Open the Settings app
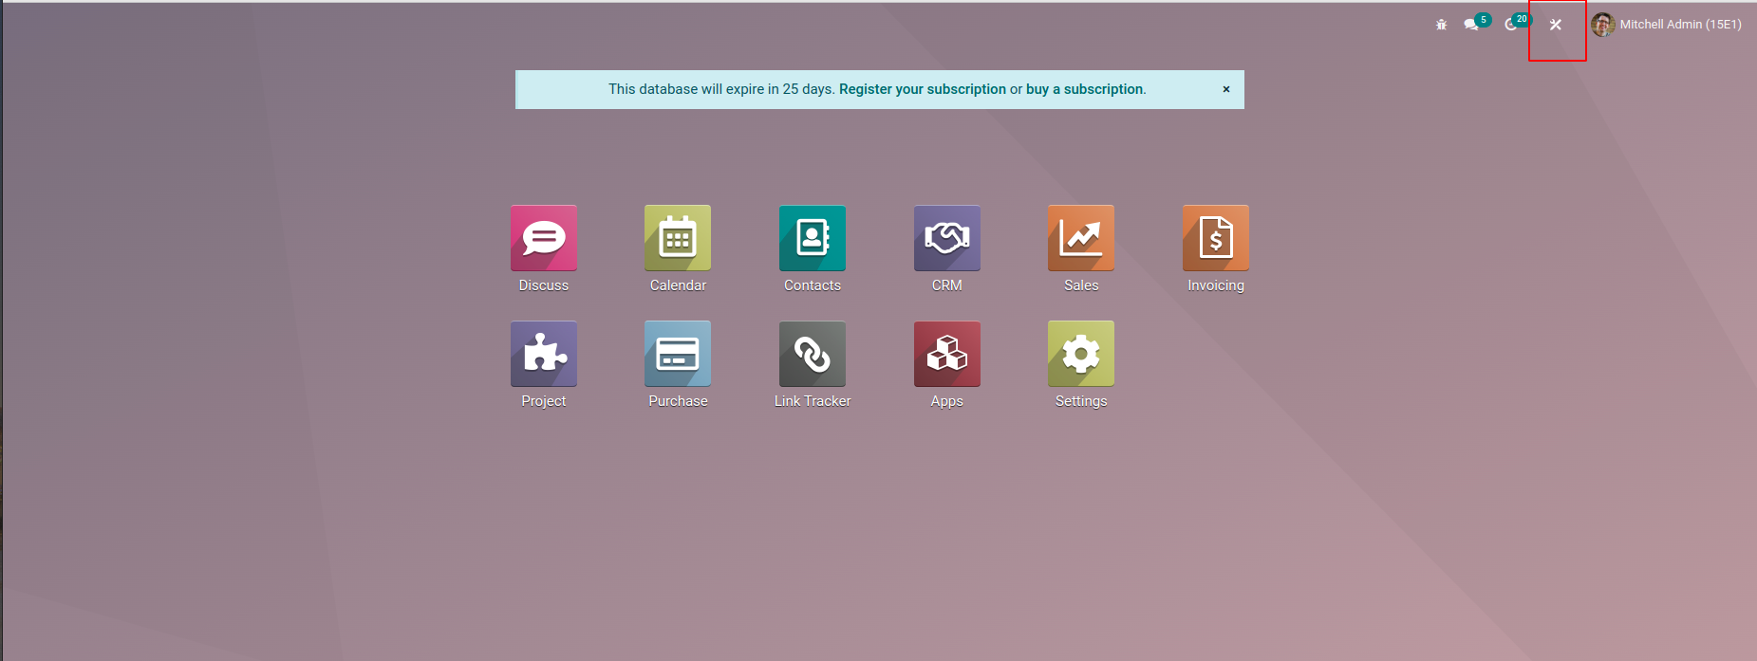Image resolution: width=1757 pixels, height=661 pixels. click(1081, 354)
